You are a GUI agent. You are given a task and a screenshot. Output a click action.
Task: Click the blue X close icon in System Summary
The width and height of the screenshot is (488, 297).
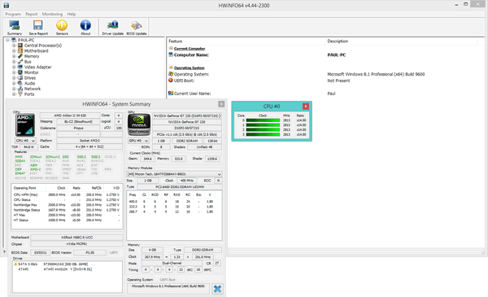click(217, 289)
